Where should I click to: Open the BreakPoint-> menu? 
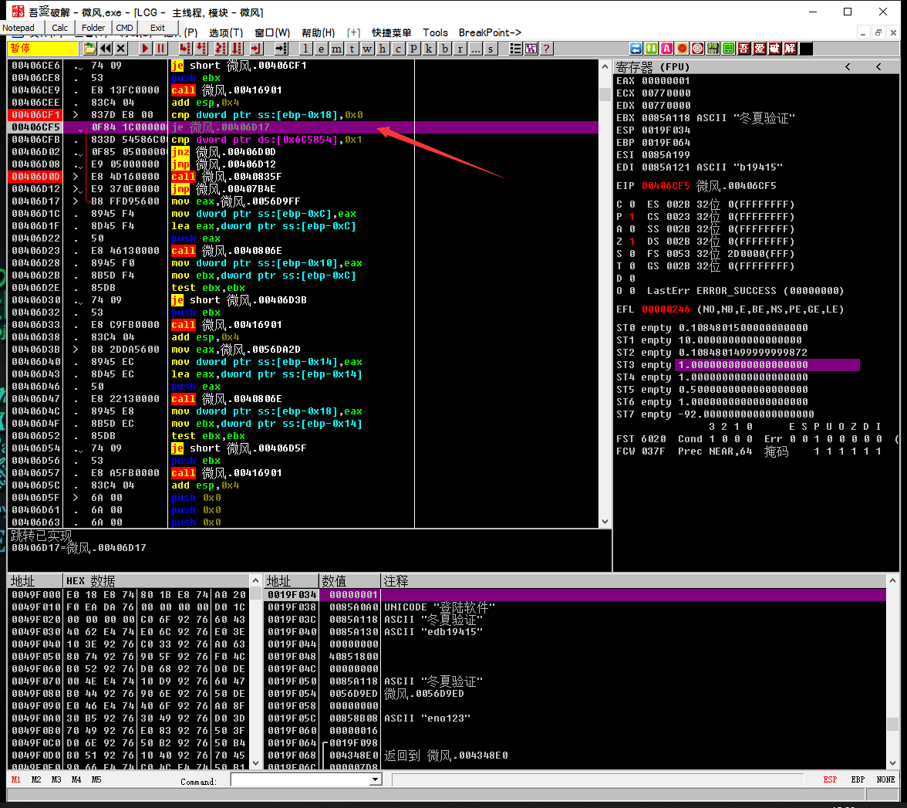pyautogui.click(x=490, y=33)
